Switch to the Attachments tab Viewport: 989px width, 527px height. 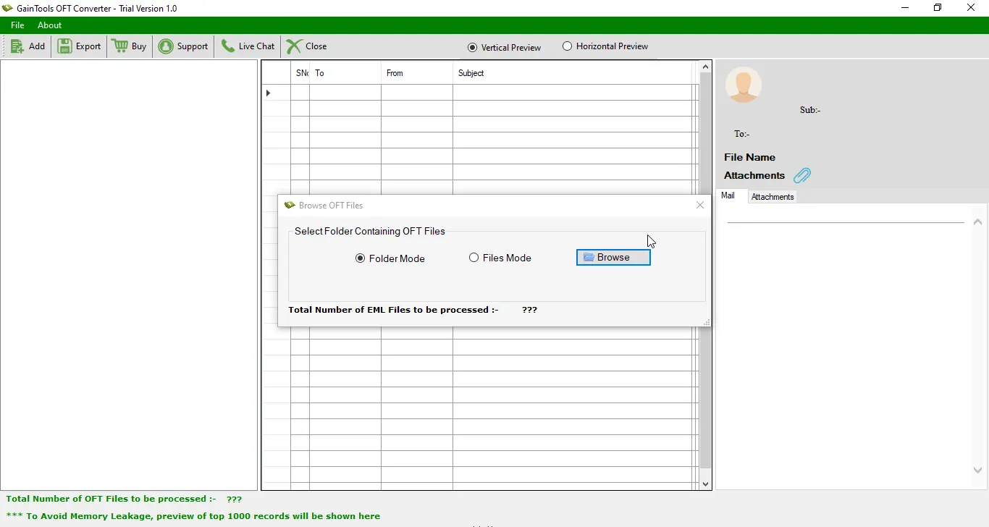tap(772, 196)
